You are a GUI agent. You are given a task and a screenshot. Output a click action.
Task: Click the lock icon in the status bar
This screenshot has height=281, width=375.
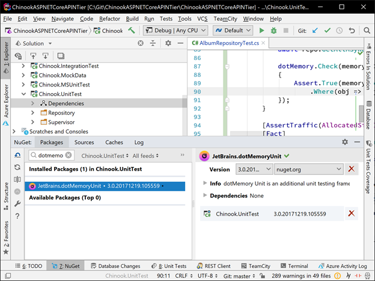coord(262,276)
